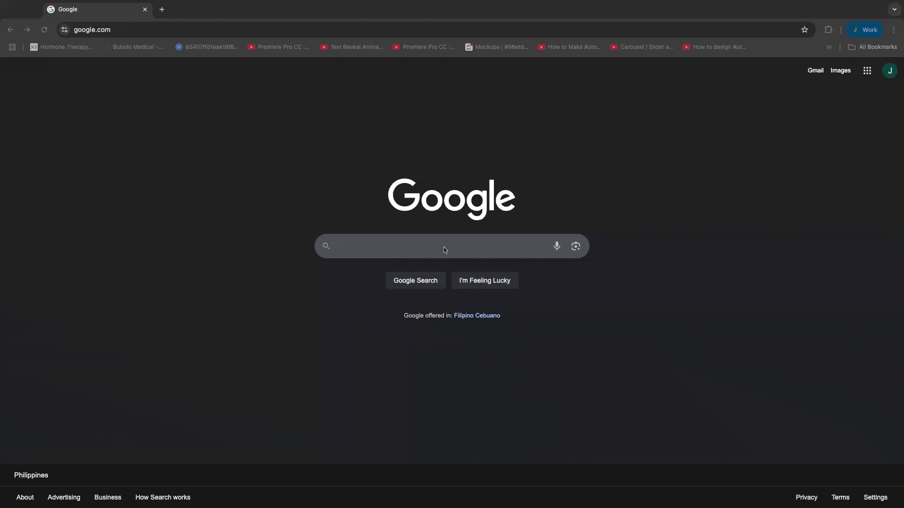The height and width of the screenshot is (508, 904).
Task: Click the voice search microphone icon
Action: tap(557, 246)
